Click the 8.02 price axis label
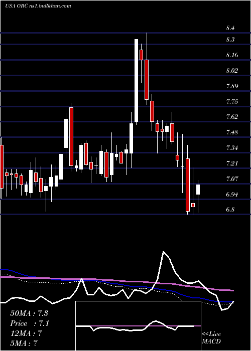 pyautogui.click(x=232, y=71)
